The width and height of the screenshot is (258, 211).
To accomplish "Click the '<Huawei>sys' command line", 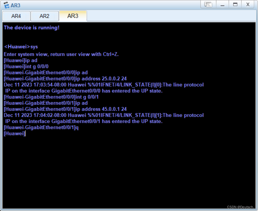I will (21, 47).
